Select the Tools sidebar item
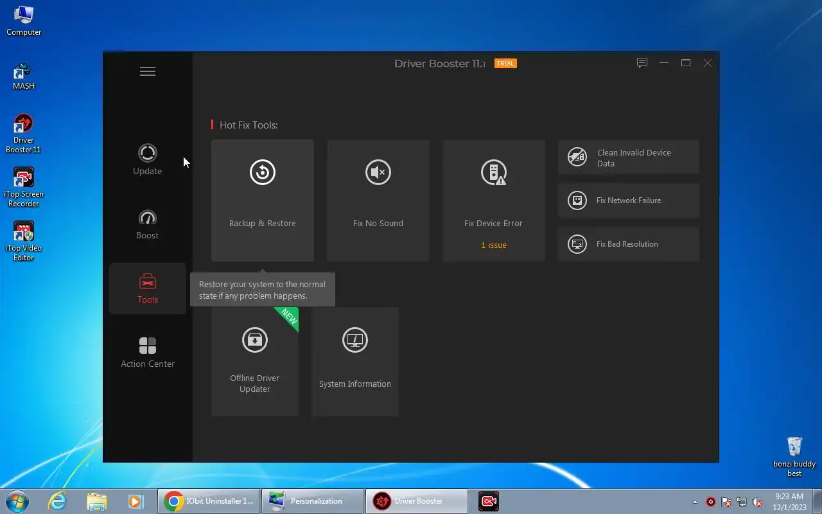The width and height of the screenshot is (822, 514). tap(148, 288)
